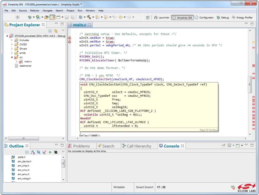Switch to the Configurator perspective

[x=204, y=17]
